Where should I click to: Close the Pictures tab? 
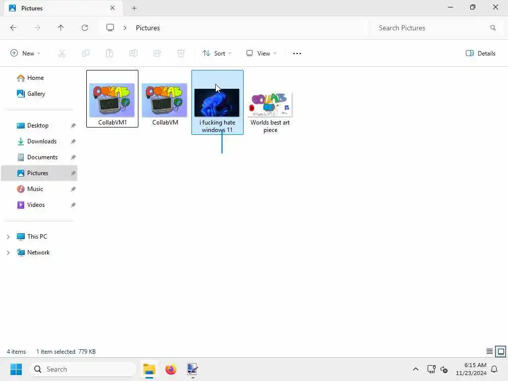coord(113,8)
